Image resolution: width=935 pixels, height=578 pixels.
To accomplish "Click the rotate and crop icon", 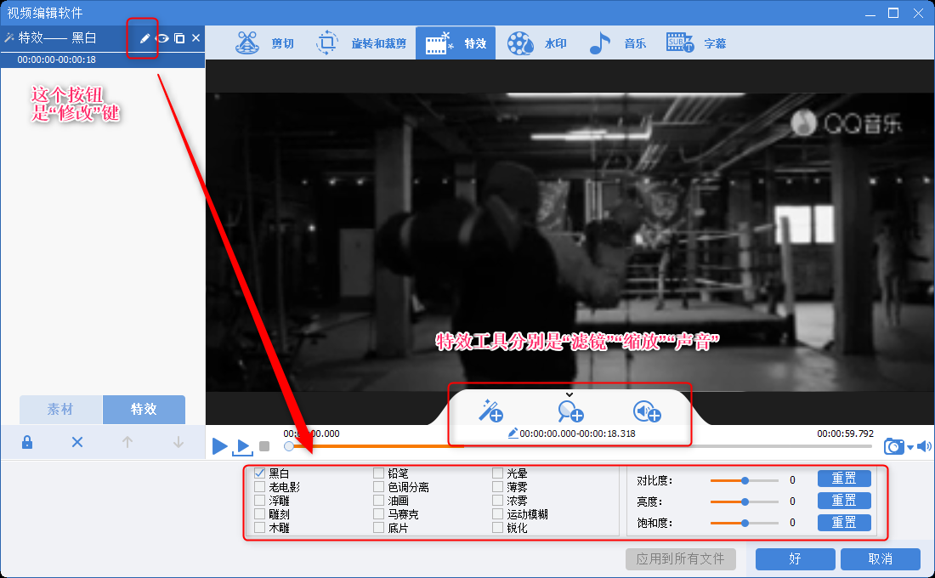I will [x=326, y=43].
